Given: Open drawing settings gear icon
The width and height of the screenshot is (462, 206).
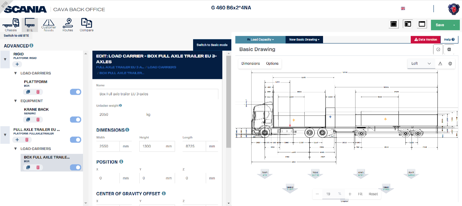Looking at the screenshot, I should pos(450,64).
